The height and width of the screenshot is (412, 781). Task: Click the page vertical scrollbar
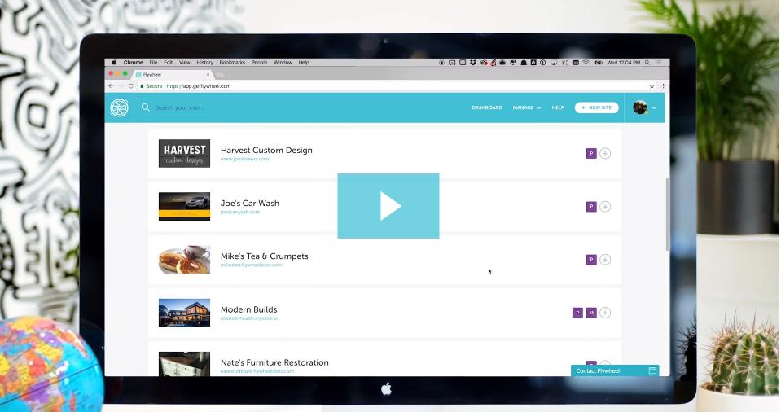tap(667, 214)
